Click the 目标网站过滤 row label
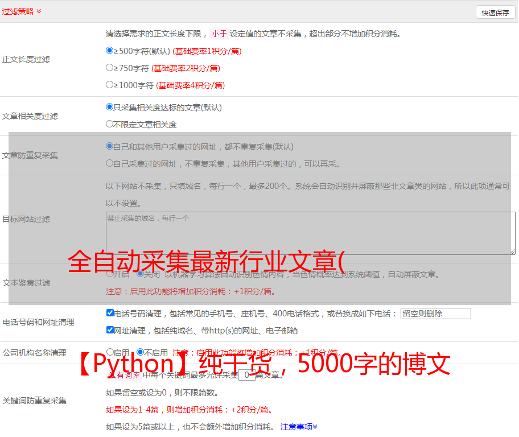This screenshot has width=519, height=437. 26,219
